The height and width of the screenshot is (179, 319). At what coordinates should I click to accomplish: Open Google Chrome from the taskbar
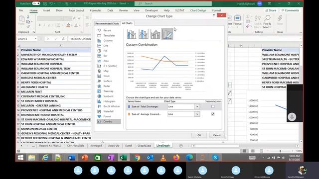(138, 158)
